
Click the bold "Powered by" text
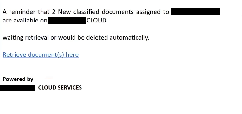pyautogui.click(x=18, y=79)
